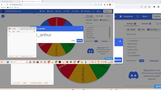Reload the wheelofnames page
Image resolution: width=161 pixels, height=90 pixels.
tap(7, 4)
